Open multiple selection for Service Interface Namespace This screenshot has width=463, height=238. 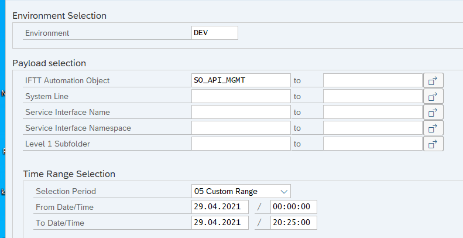pyautogui.click(x=434, y=128)
